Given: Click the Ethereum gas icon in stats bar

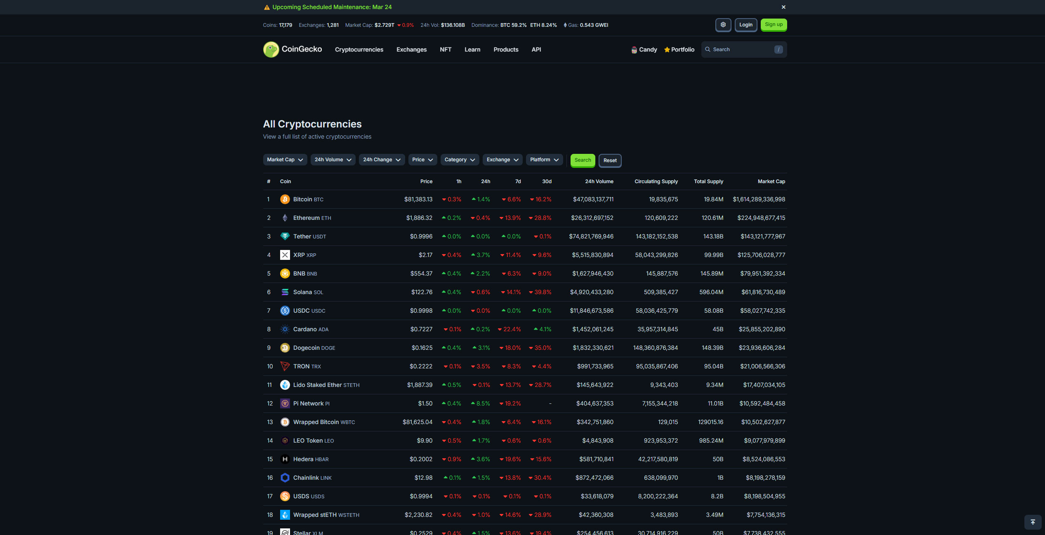Looking at the screenshot, I should [565, 25].
